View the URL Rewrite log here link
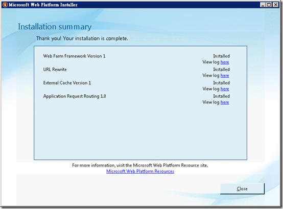The height and width of the screenshot is (209, 283). point(225,75)
